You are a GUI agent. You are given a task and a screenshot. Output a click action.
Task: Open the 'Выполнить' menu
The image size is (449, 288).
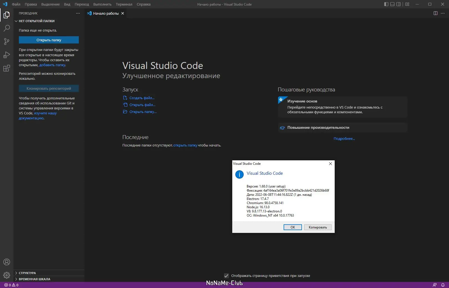102,4
